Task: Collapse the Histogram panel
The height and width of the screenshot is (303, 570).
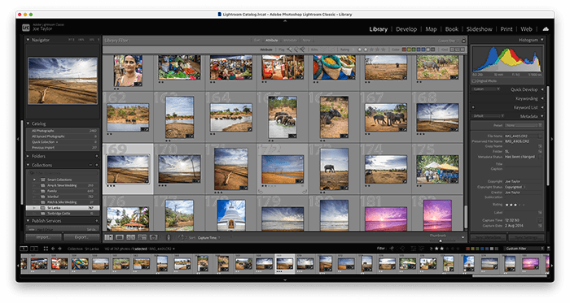Action: (x=542, y=40)
